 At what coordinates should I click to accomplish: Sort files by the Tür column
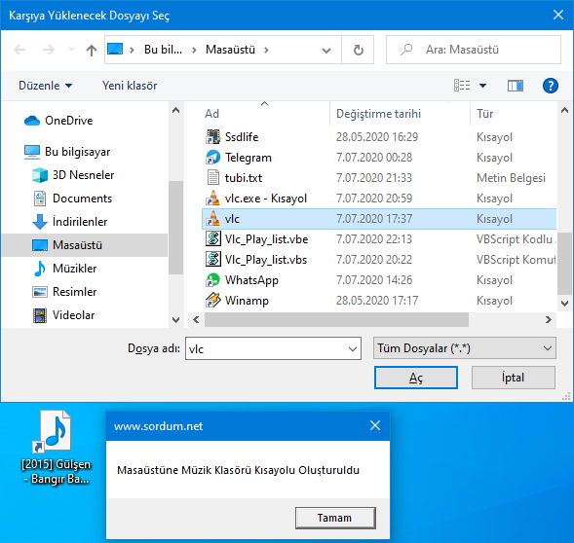pyautogui.click(x=484, y=114)
